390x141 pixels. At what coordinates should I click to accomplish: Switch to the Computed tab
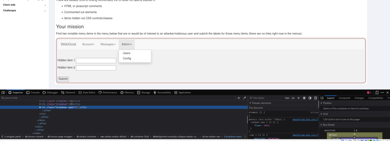[x=344, y=98]
